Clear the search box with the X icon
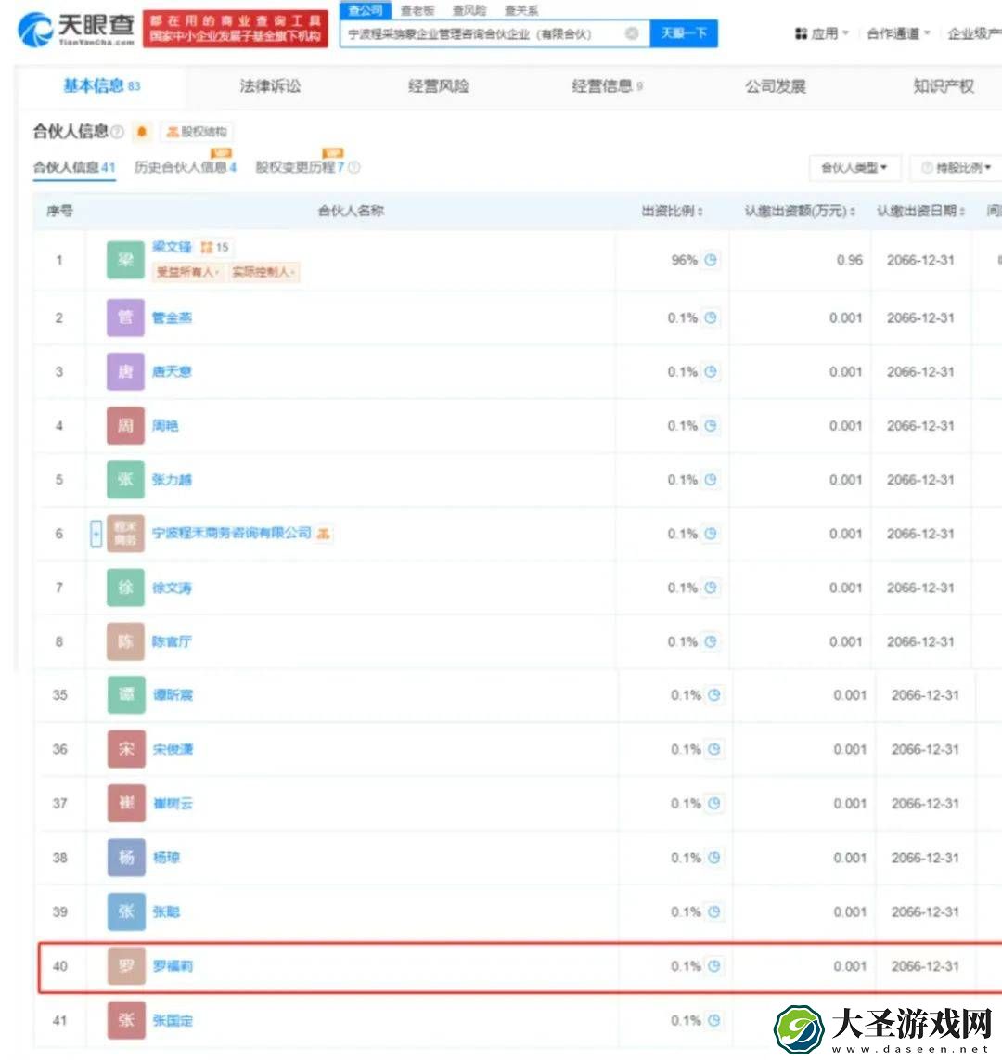 coord(632,33)
